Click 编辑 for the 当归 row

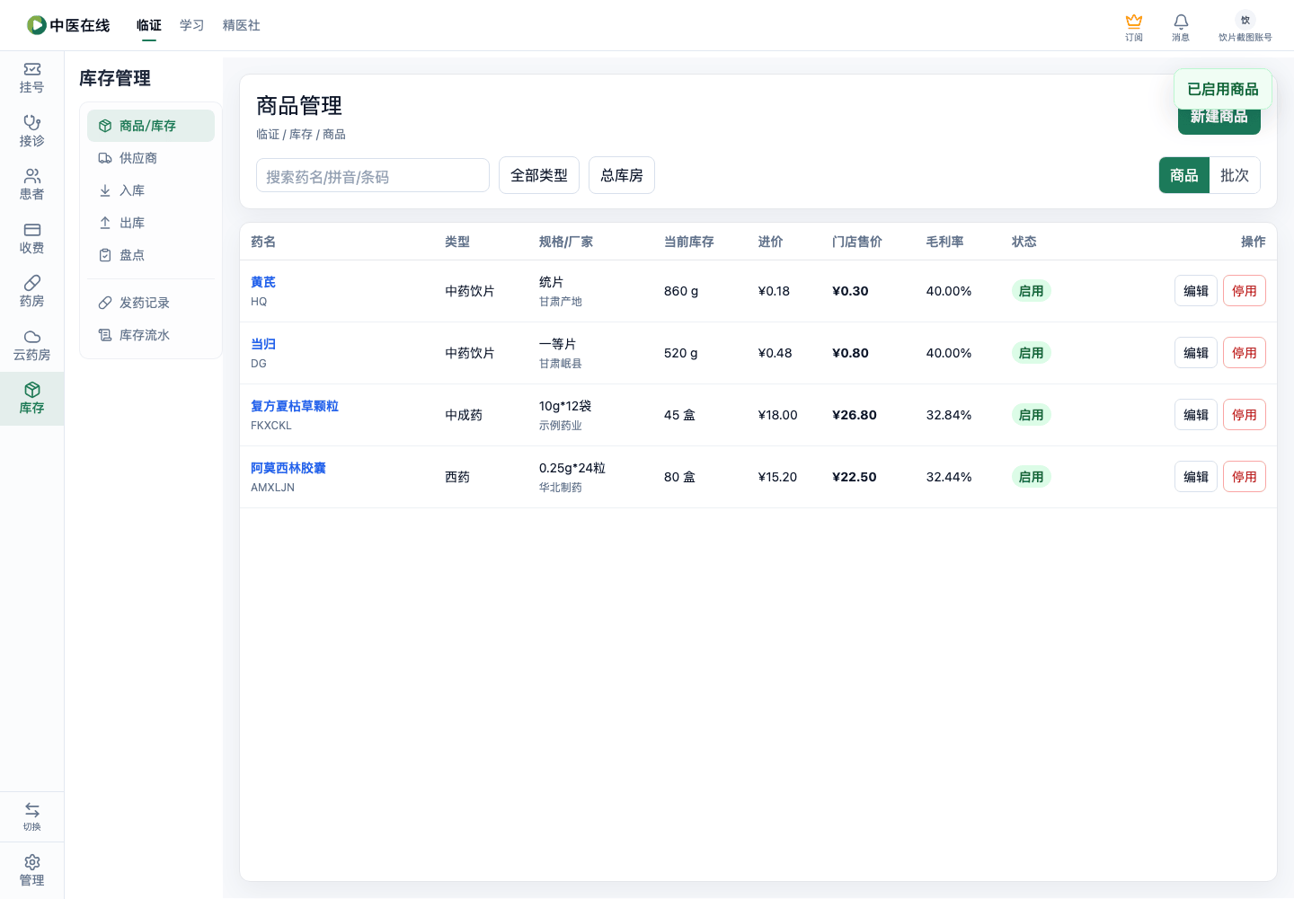(1196, 353)
